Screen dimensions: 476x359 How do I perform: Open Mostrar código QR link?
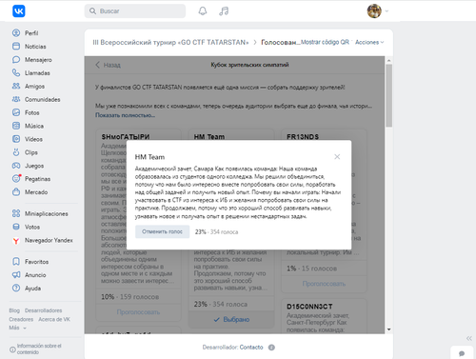tap(325, 42)
